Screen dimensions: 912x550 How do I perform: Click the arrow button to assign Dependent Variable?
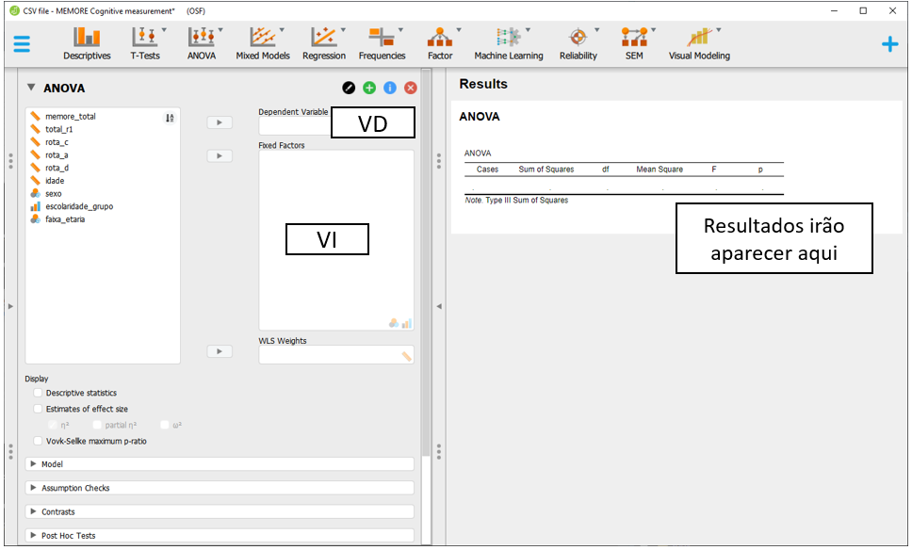(219, 122)
